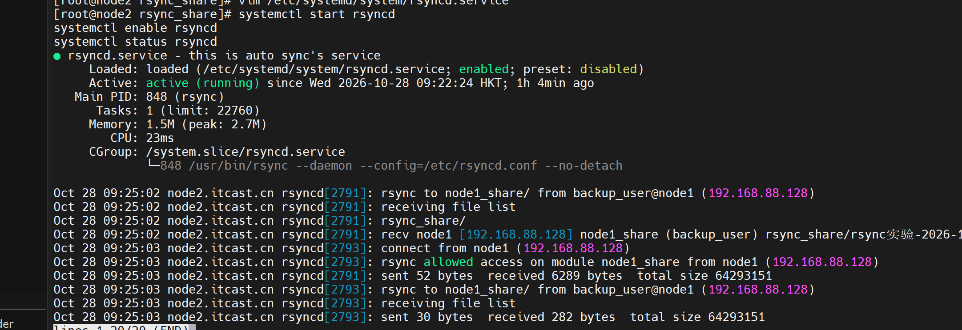Image resolution: width=962 pixels, height=330 pixels.
Task: Click the "rsync_share/" log message
Action: pyautogui.click(x=423, y=221)
